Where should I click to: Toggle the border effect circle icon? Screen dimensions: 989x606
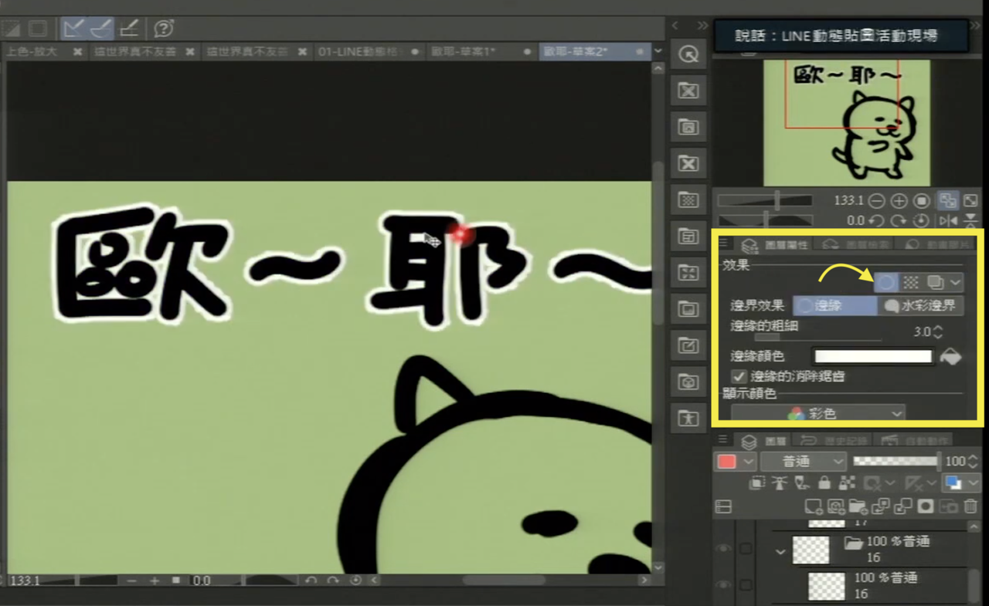tap(885, 282)
